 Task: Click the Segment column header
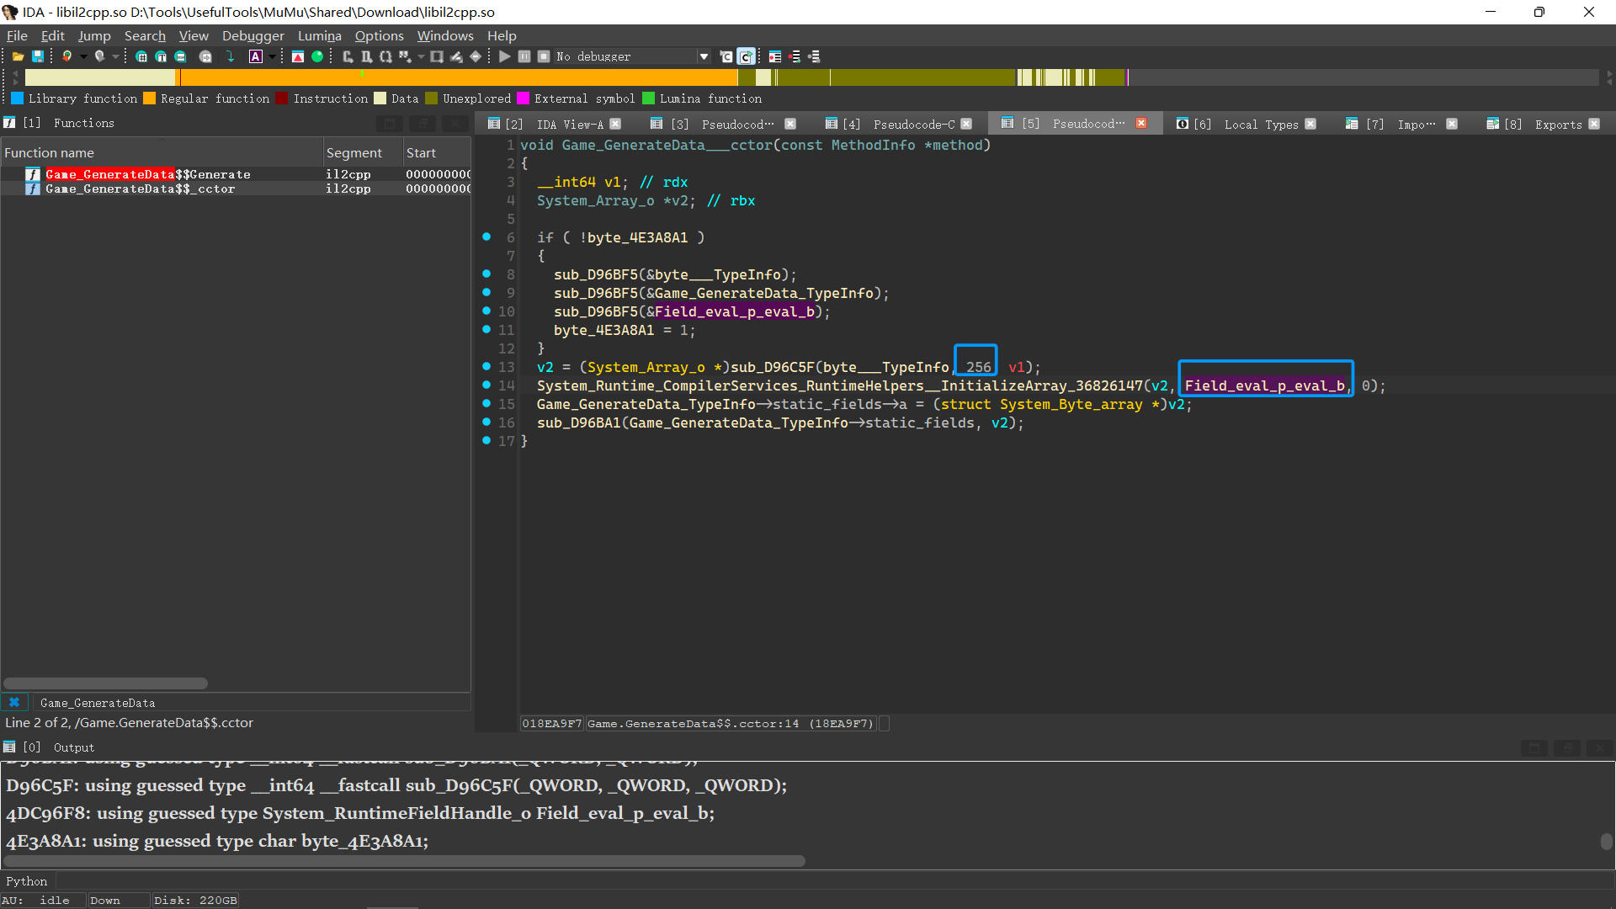(353, 152)
